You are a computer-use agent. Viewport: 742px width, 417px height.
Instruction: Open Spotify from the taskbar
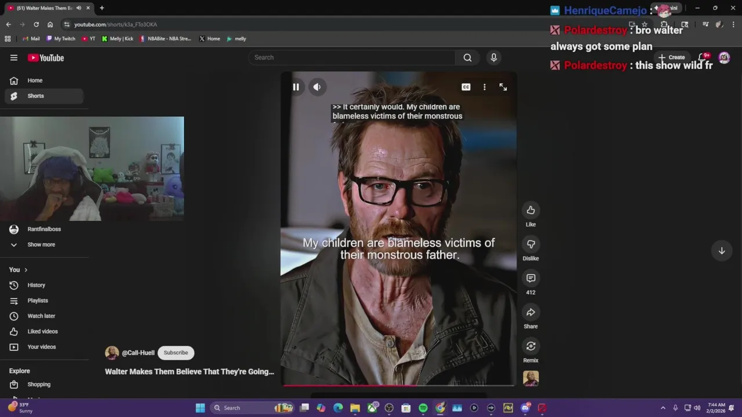coord(423,408)
